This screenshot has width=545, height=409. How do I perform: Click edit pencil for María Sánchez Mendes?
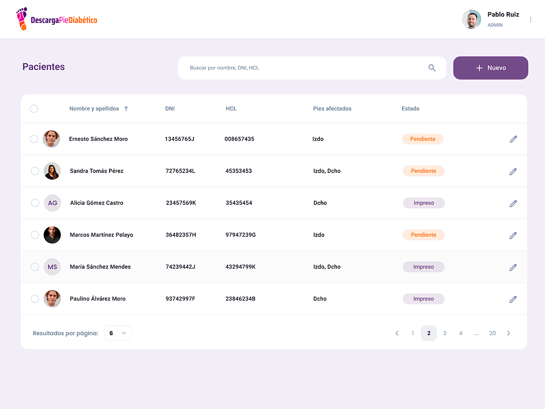click(x=513, y=267)
